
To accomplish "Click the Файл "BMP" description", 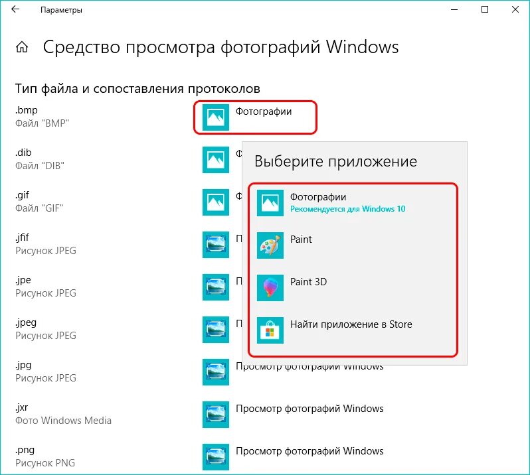I will click(42, 123).
